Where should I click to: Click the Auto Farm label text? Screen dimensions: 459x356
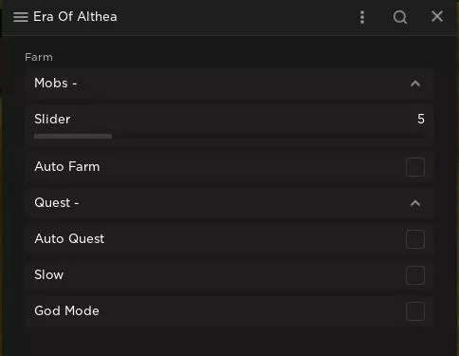click(67, 166)
